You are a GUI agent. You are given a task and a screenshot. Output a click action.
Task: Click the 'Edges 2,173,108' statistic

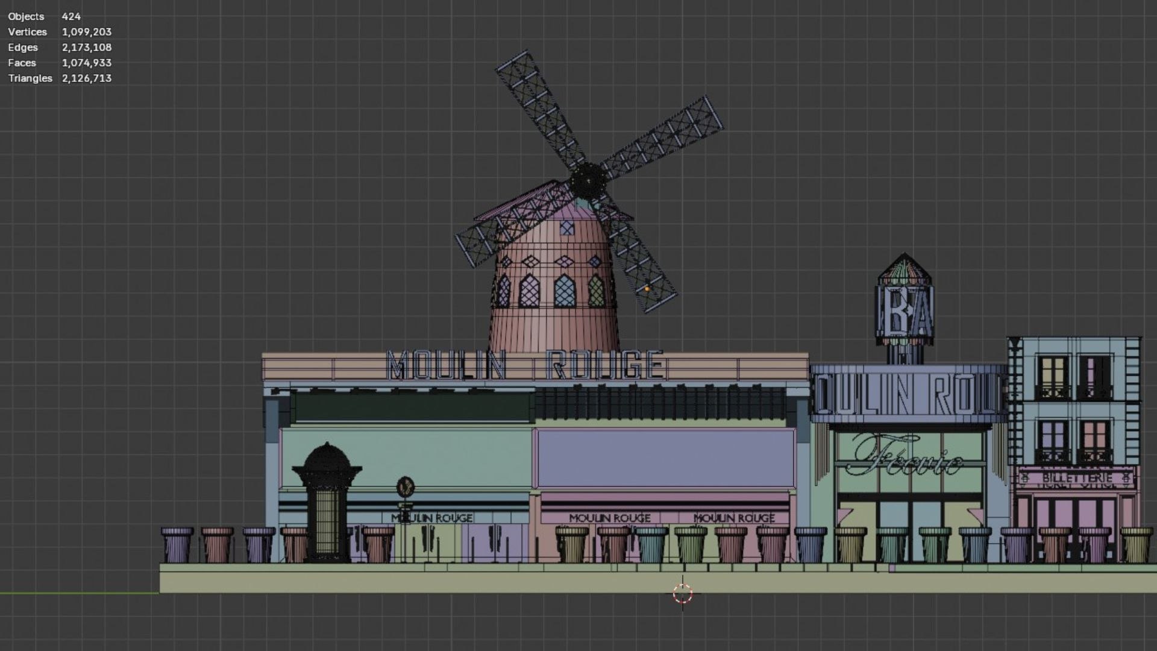(60, 48)
